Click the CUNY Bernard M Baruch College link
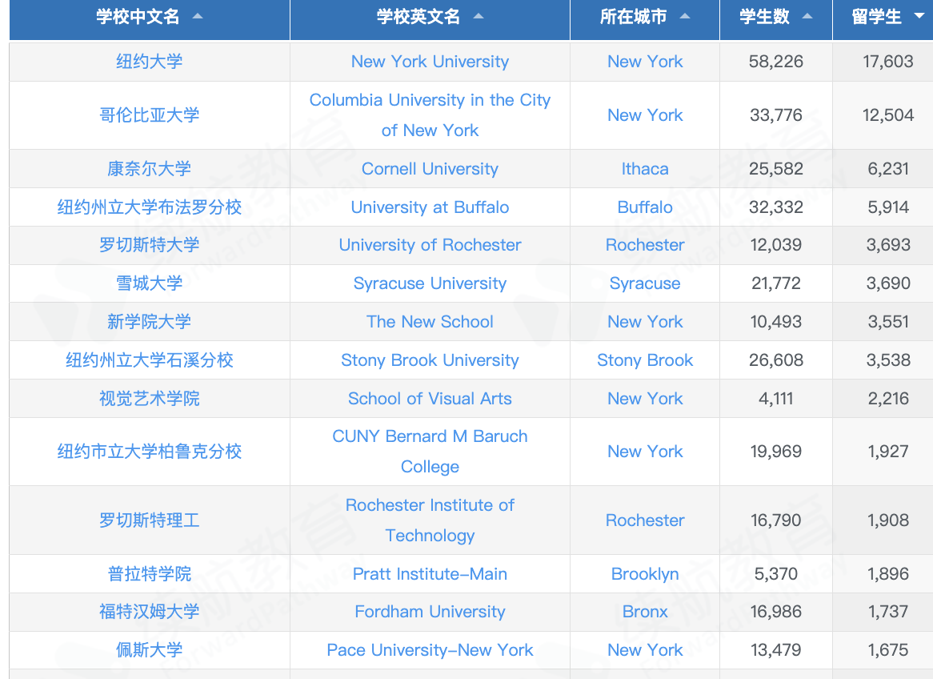Viewport: 933px width, 679px height. pyautogui.click(x=430, y=451)
